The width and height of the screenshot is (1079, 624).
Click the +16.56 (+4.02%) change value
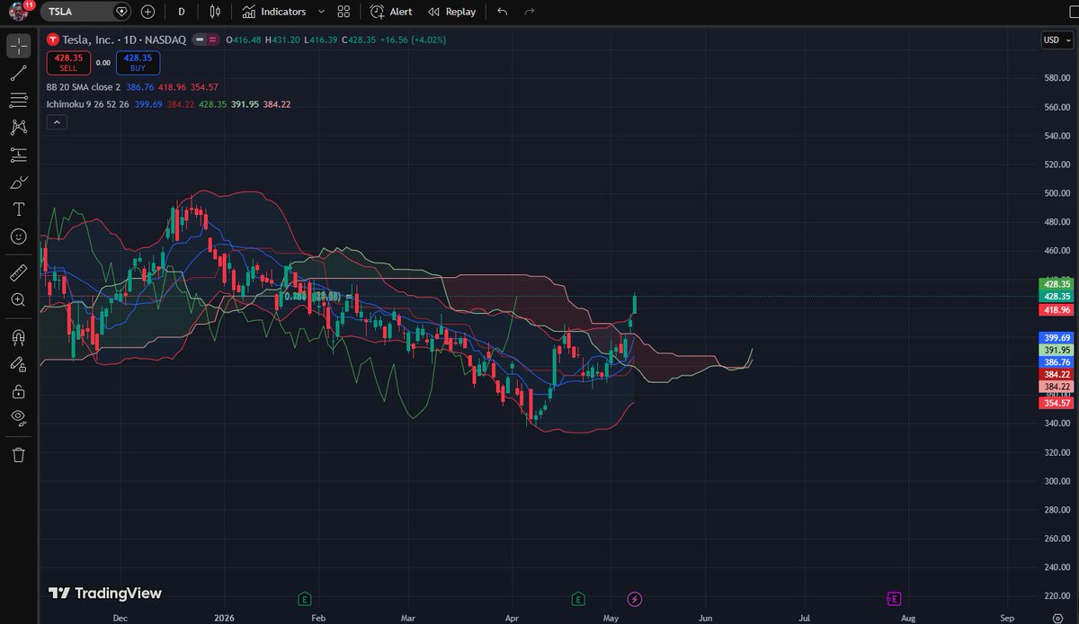(412, 40)
